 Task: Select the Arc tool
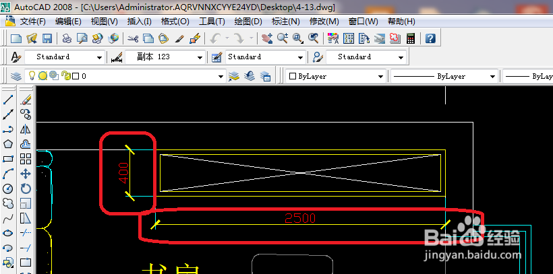pos(8,174)
